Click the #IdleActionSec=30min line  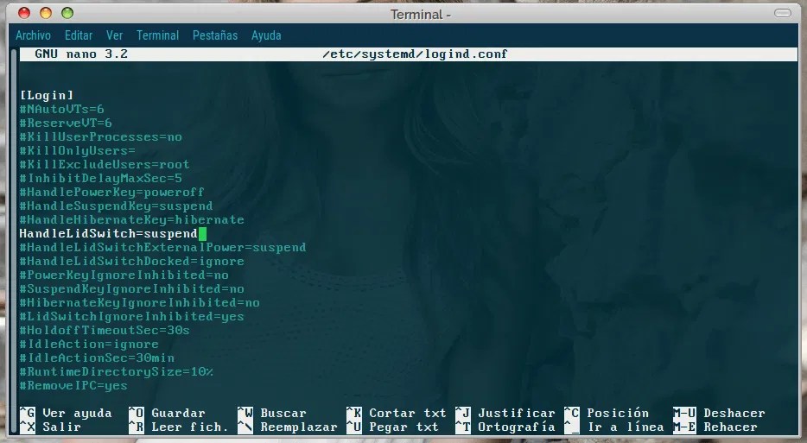pos(97,358)
